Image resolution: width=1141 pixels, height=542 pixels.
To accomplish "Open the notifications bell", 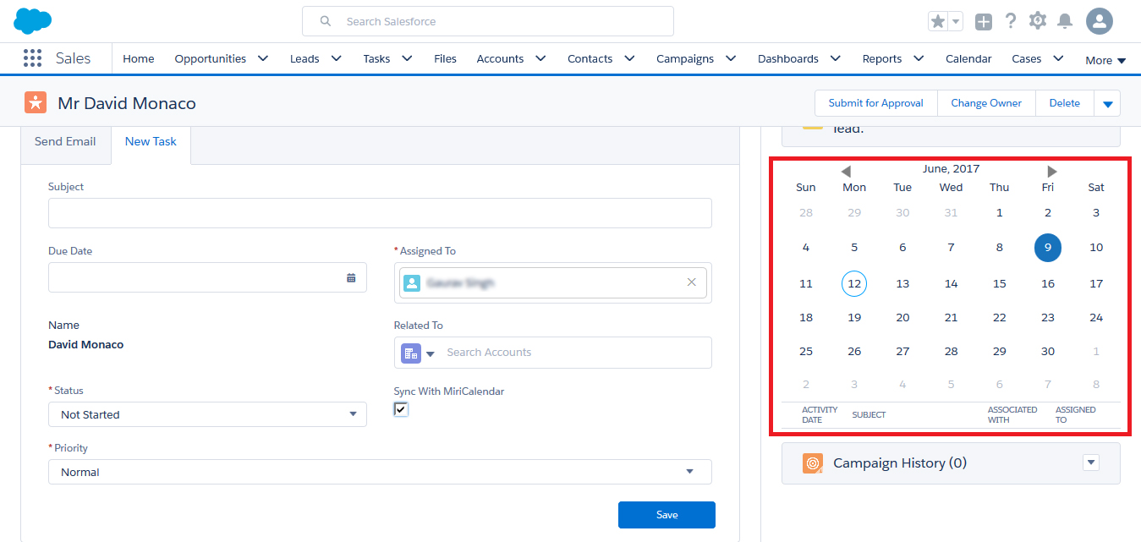I will pyautogui.click(x=1065, y=22).
